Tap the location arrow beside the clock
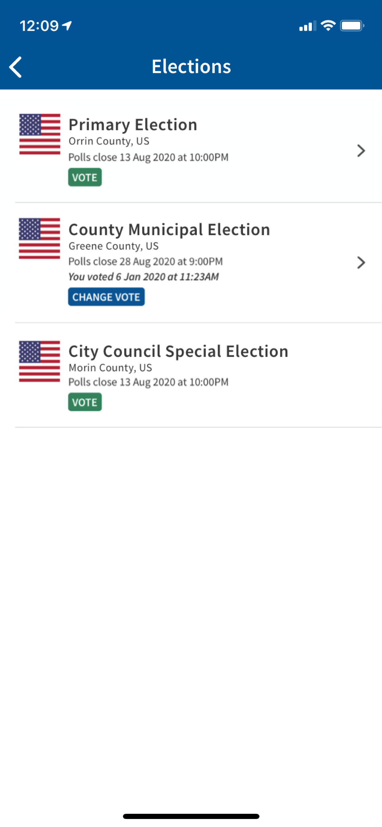This screenshot has width=382, height=827. (x=67, y=25)
